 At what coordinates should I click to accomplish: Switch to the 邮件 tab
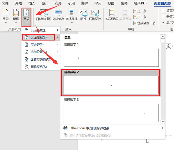click(85, 3)
